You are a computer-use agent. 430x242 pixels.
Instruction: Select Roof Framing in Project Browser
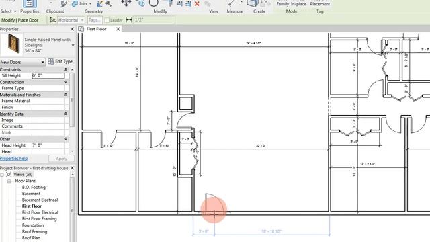34,231
